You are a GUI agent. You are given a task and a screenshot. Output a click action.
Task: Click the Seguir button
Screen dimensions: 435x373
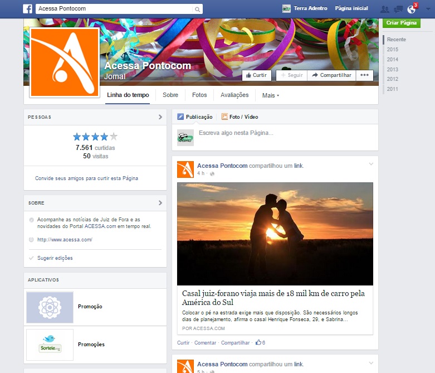[291, 75]
